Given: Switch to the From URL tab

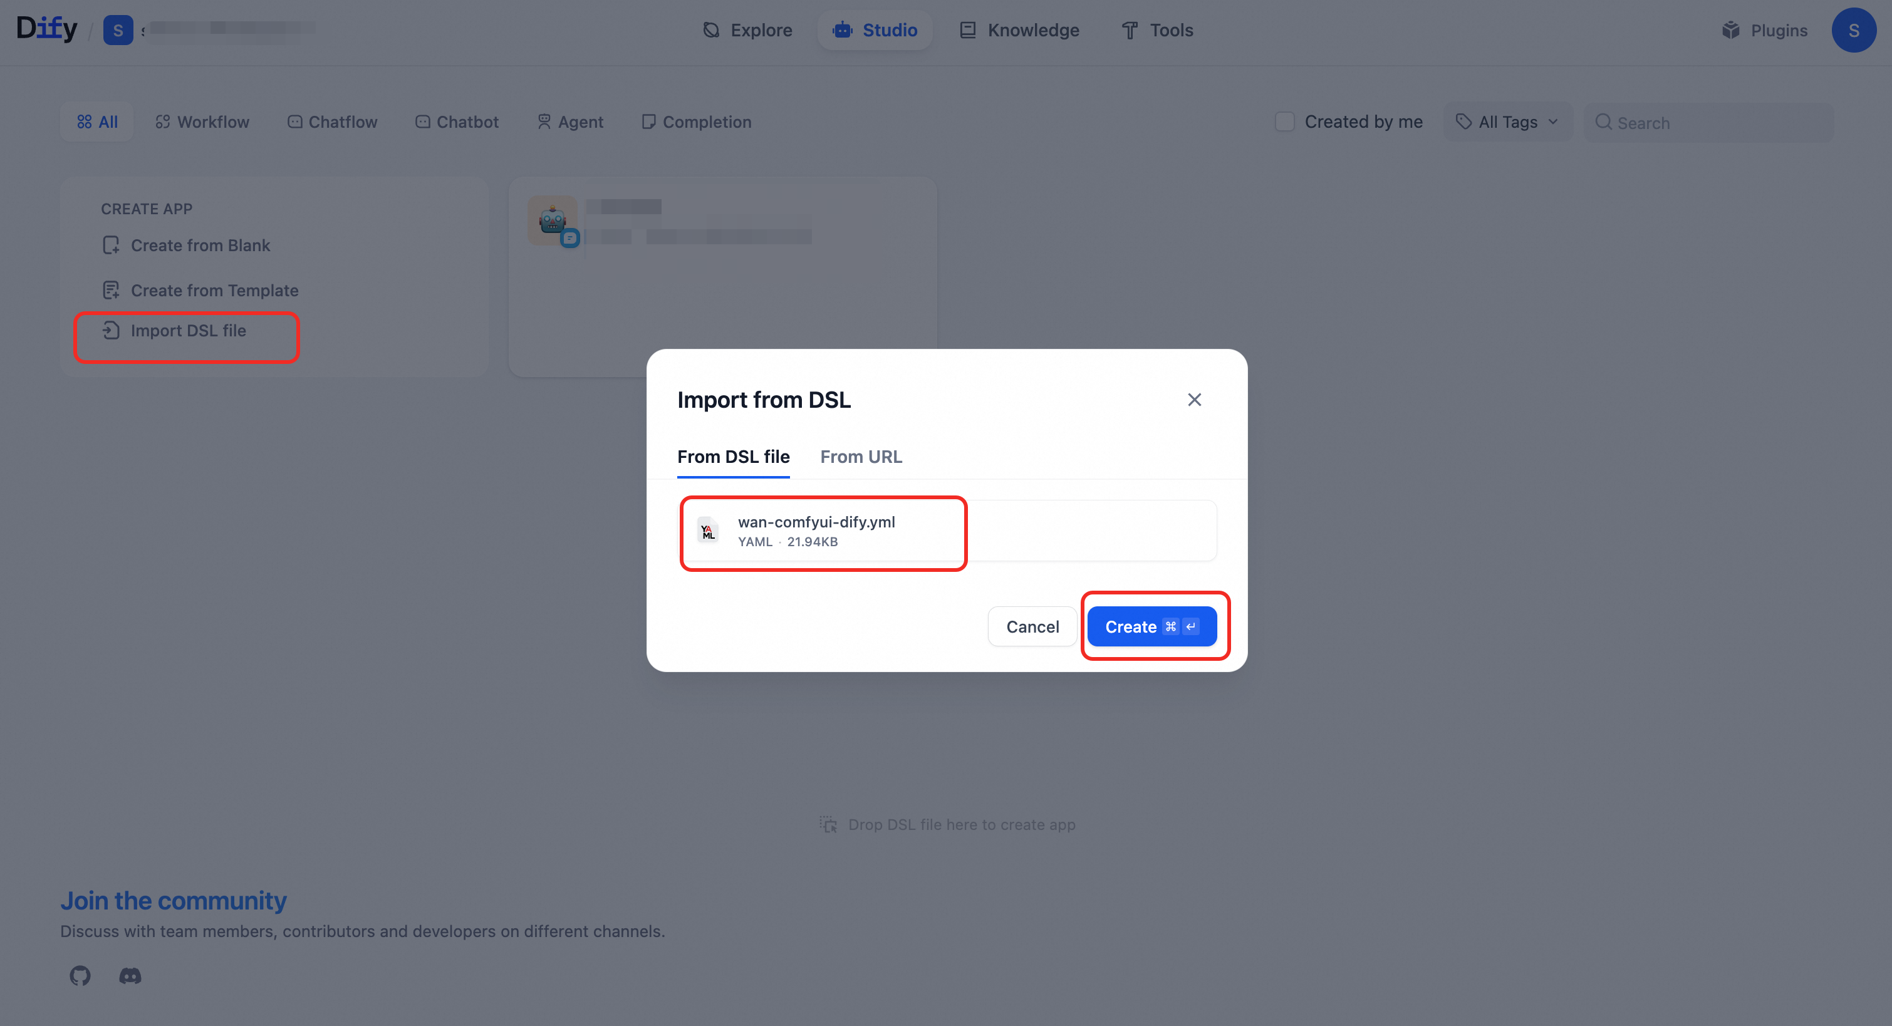Looking at the screenshot, I should [x=861, y=457].
